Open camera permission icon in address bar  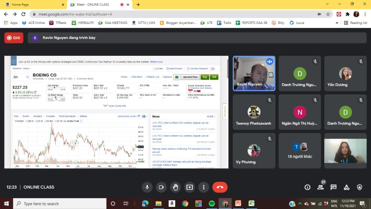point(319,14)
